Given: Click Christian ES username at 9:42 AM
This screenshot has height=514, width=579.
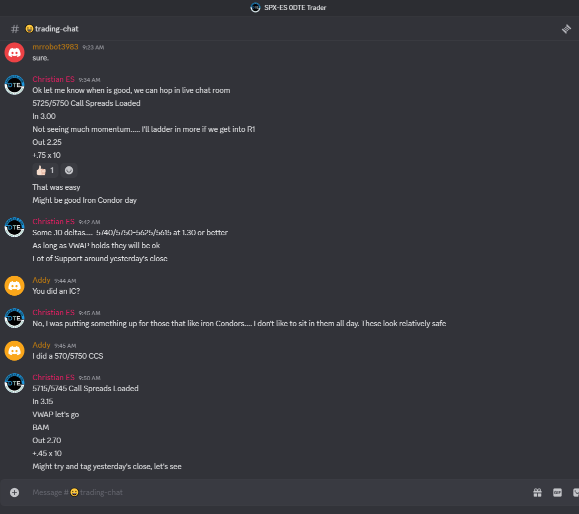Looking at the screenshot, I should (x=53, y=222).
